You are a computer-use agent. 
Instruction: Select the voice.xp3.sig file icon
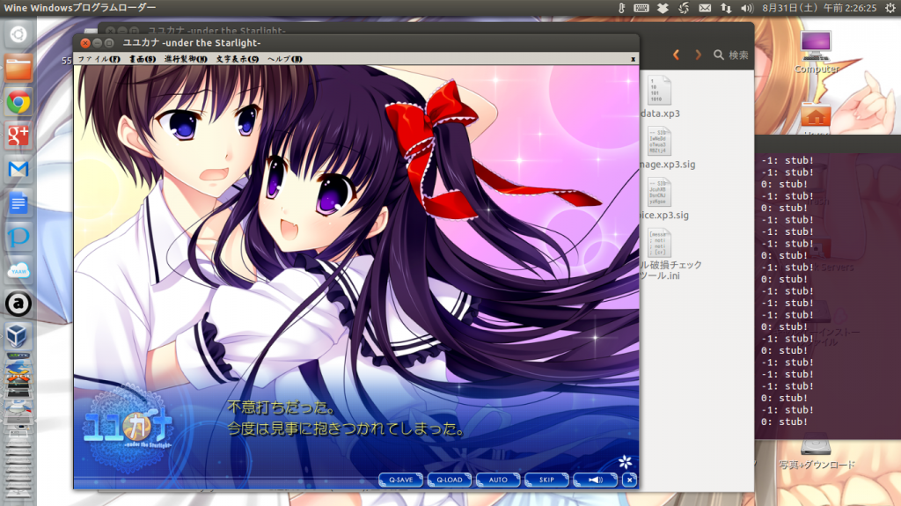658,192
